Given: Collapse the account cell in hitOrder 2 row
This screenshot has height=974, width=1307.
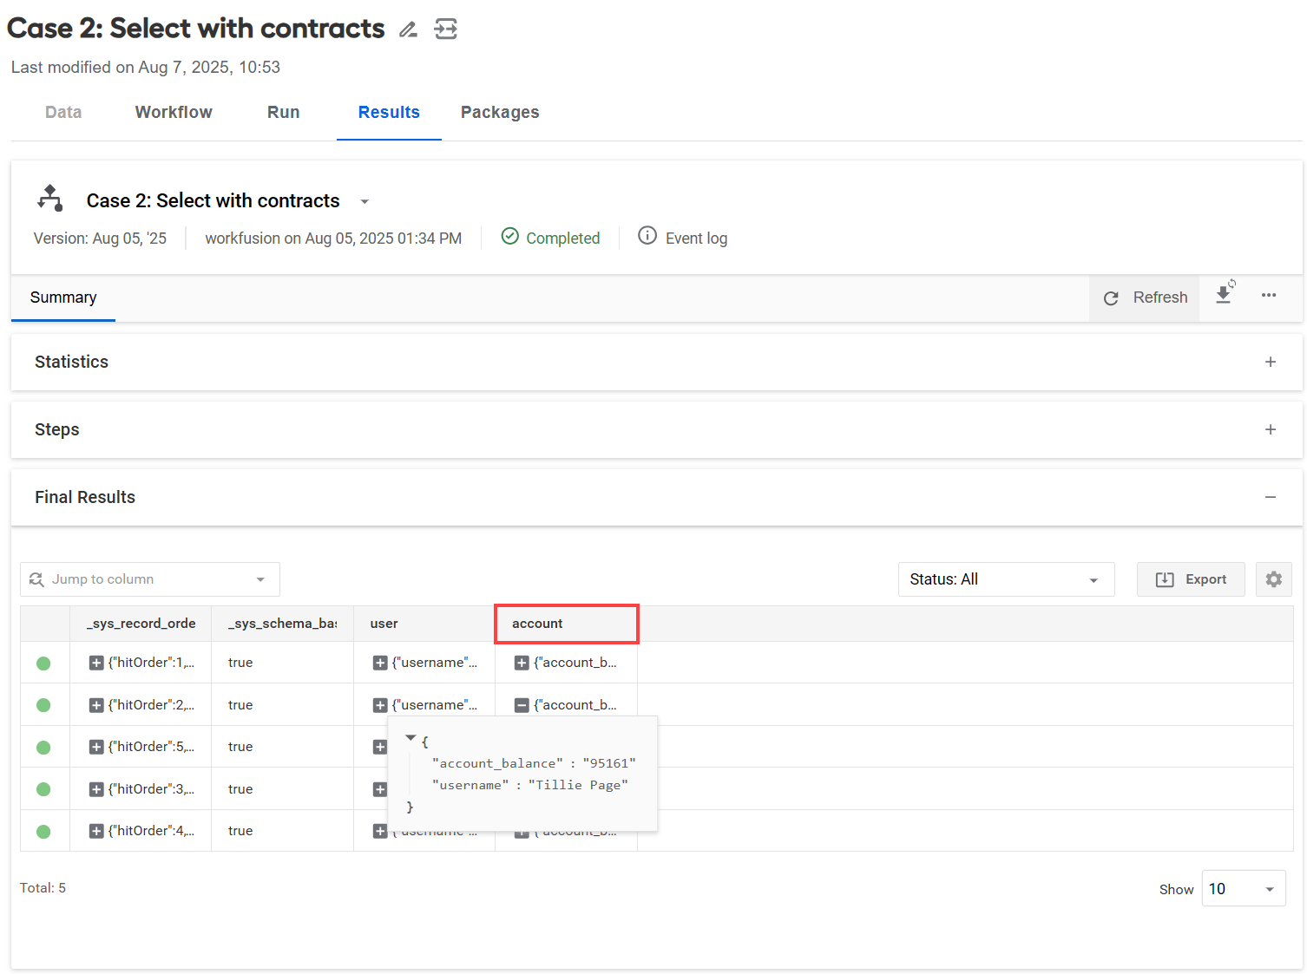Looking at the screenshot, I should (x=522, y=705).
